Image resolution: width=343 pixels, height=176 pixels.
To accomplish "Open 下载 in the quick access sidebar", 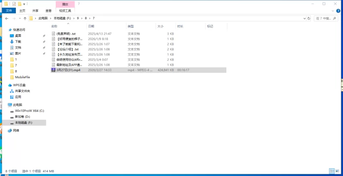I will (18, 41).
